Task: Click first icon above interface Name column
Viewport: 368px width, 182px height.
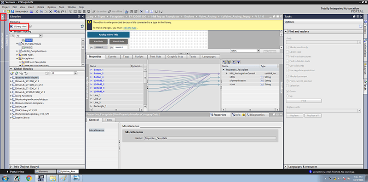Action: (x=224, y=62)
